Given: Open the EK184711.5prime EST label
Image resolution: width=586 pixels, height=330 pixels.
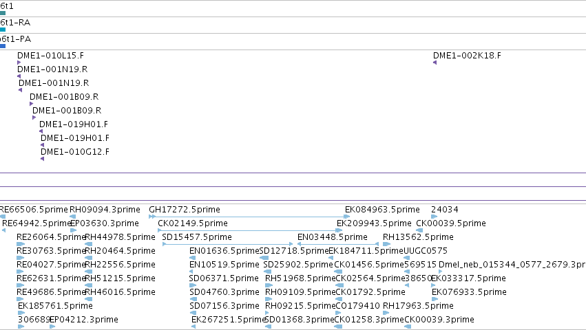Looking at the screenshot, I should (x=366, y=251).
